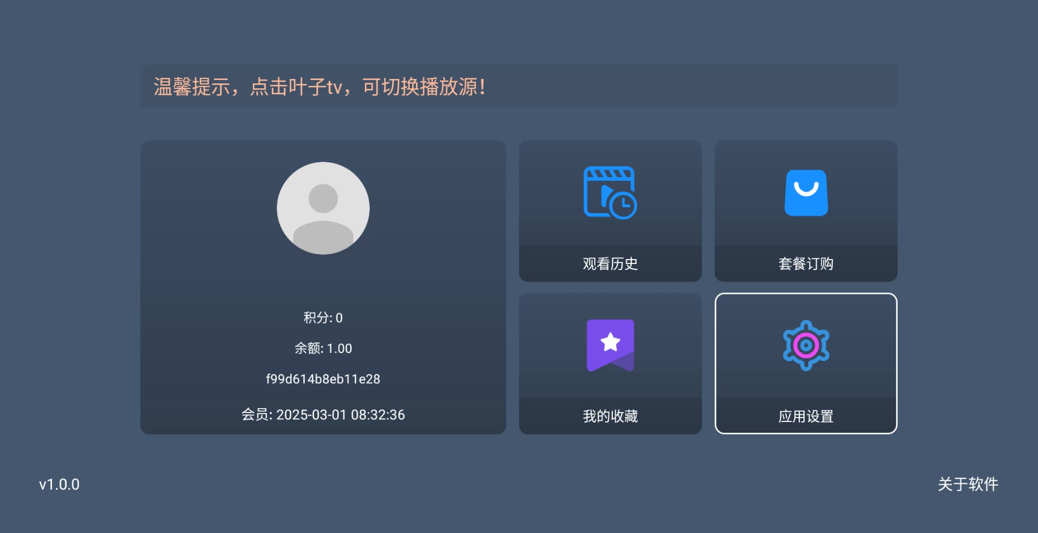
Task: Click the 温馨提示 notice banner text
Action: tap(320, 87)
